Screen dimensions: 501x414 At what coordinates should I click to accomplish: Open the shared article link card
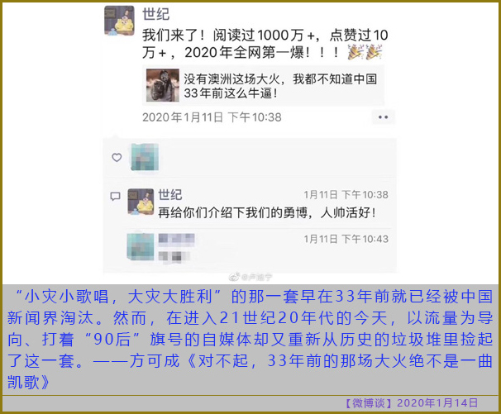point(263,86)
